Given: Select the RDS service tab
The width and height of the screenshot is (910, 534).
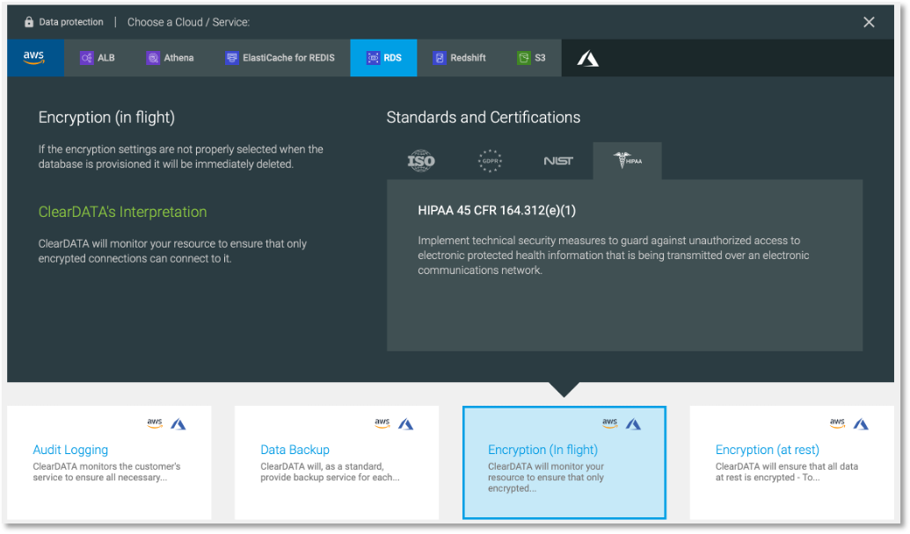Looking at the screenshot, I should pos(383,57).
